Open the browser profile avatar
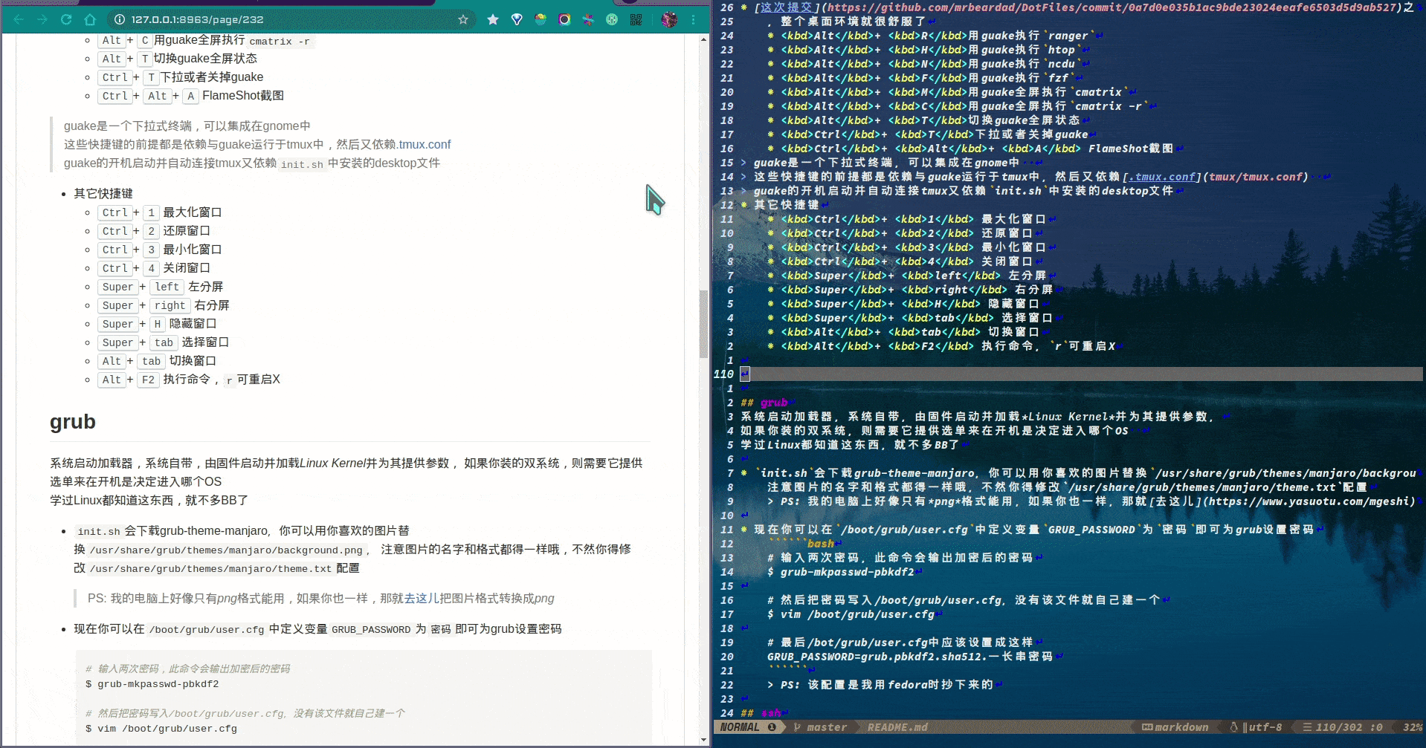 click(669, 19)
